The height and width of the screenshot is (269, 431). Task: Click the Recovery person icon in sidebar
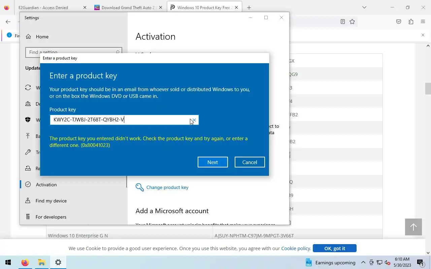tap(28, 168)
